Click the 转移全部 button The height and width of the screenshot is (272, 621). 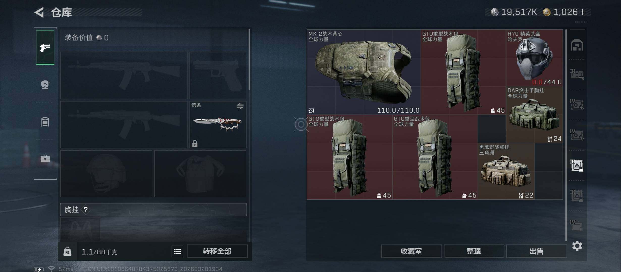pos(217,251)
